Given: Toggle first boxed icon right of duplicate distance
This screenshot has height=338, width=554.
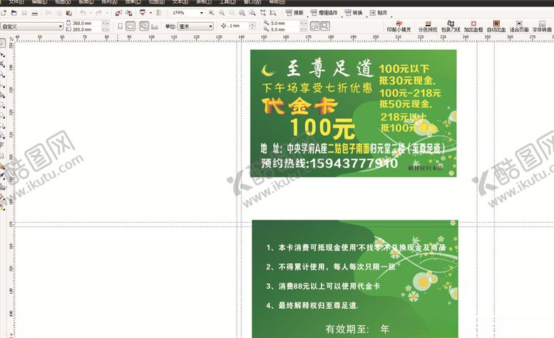Looking at the screenshot, I should [x=315, y=26].
